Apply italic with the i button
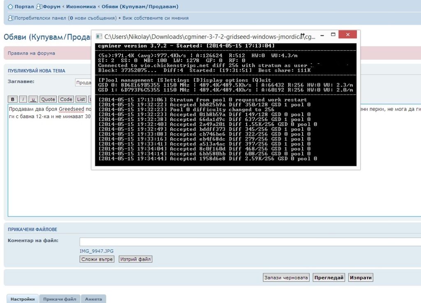The width and height of the screenshot is (421, 303). pyautogui.click(x=23, y=99)
